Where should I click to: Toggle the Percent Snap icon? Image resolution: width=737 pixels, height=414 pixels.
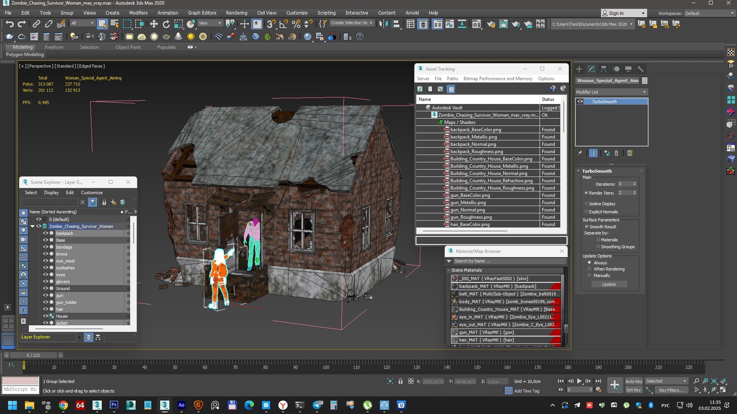[x=296, y=24]
